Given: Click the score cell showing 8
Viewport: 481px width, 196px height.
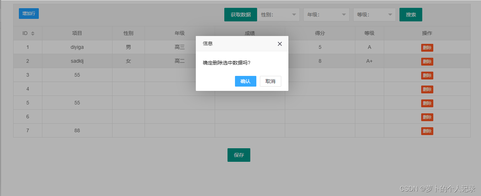Looking at the screenshot, I should tap(320, 61).
